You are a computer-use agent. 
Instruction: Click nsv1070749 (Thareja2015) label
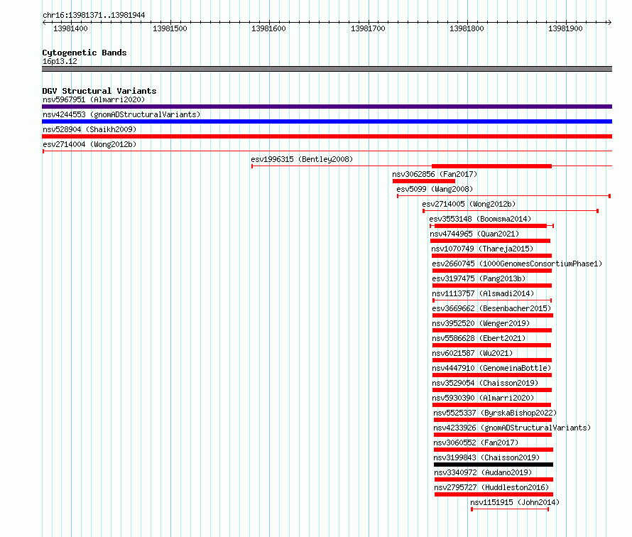tap(482, 249)
